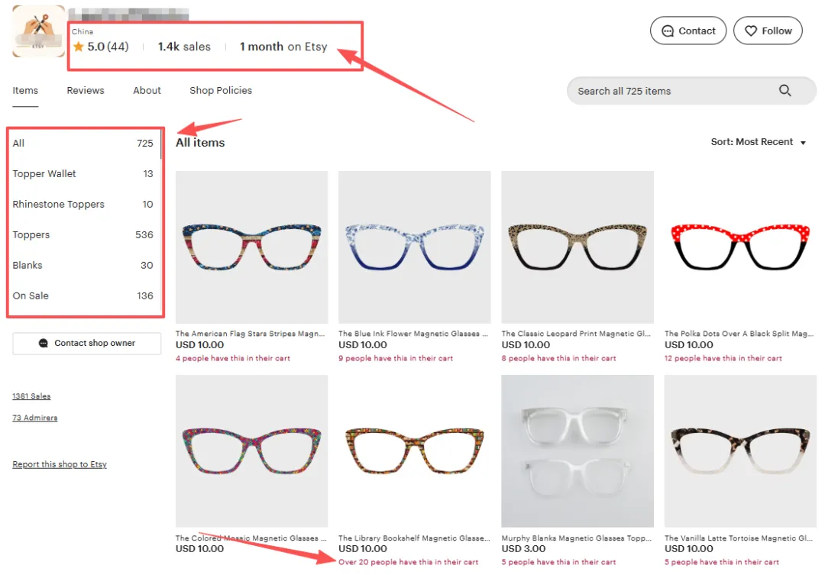Switch to the Reviews tab
Image resolution: width=825 pixels, height=575 pixels.
tap(86, 90)
